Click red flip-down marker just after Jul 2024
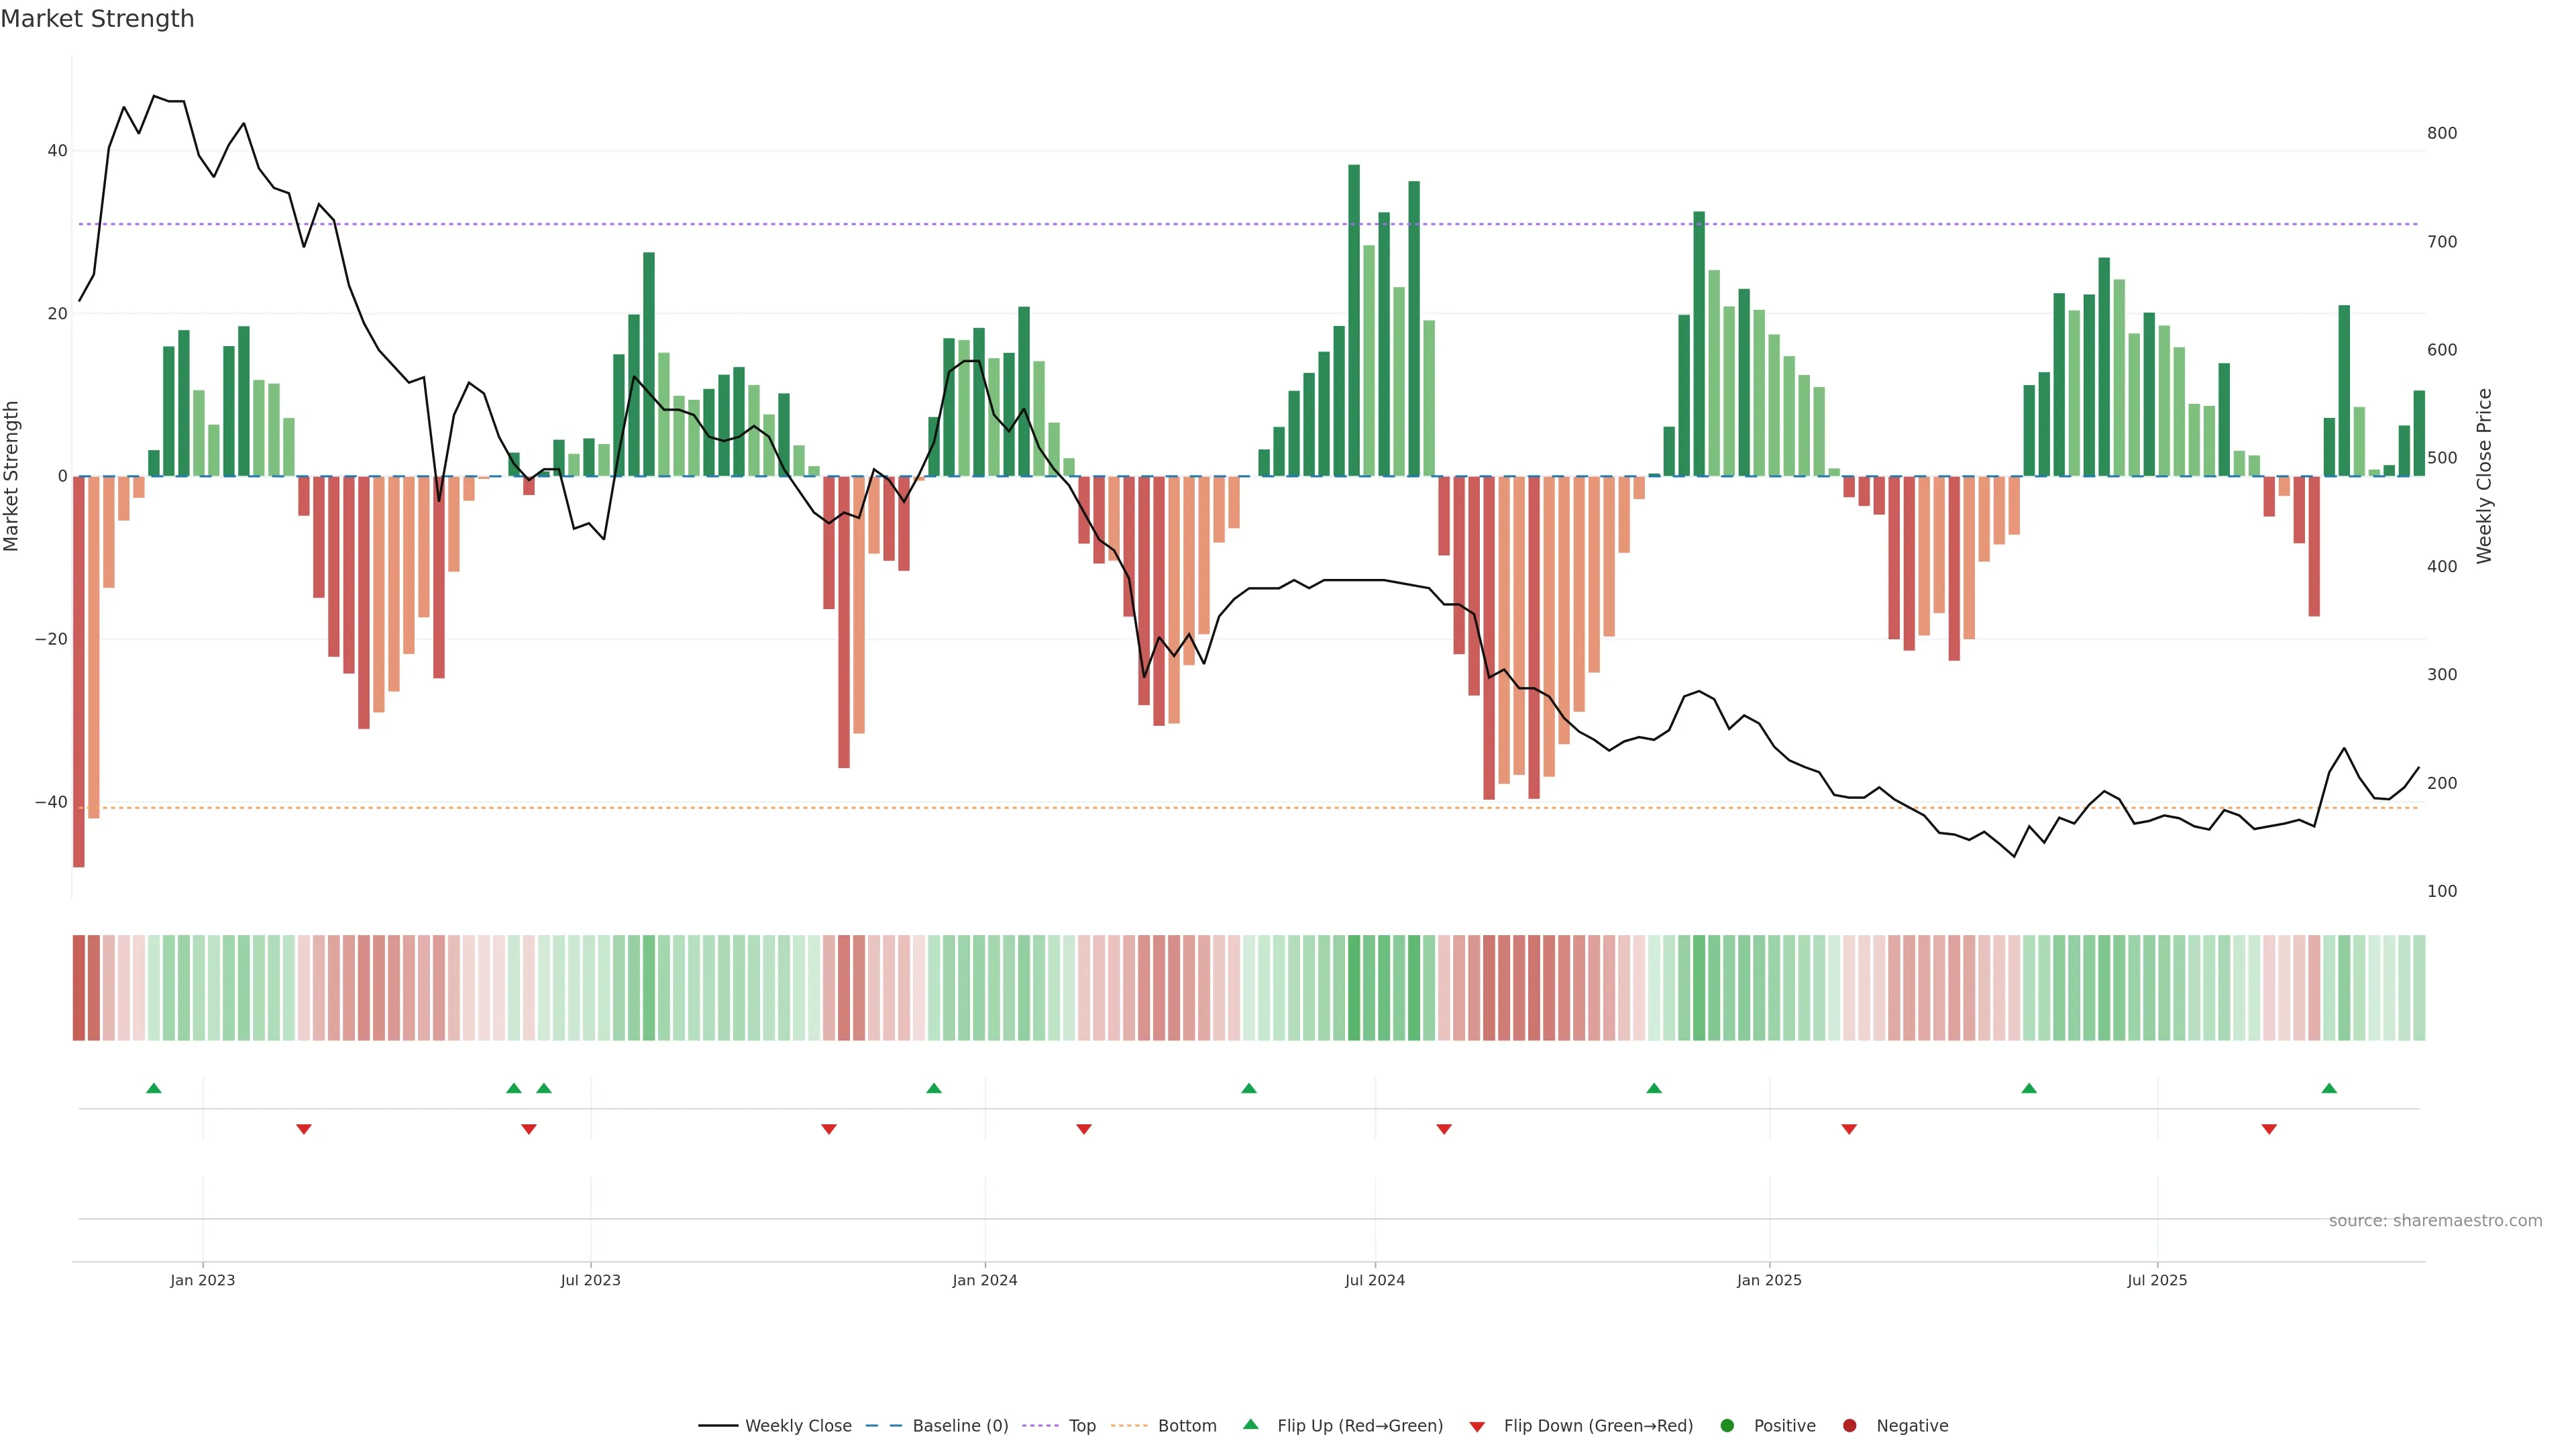 pos(1444,1129)
